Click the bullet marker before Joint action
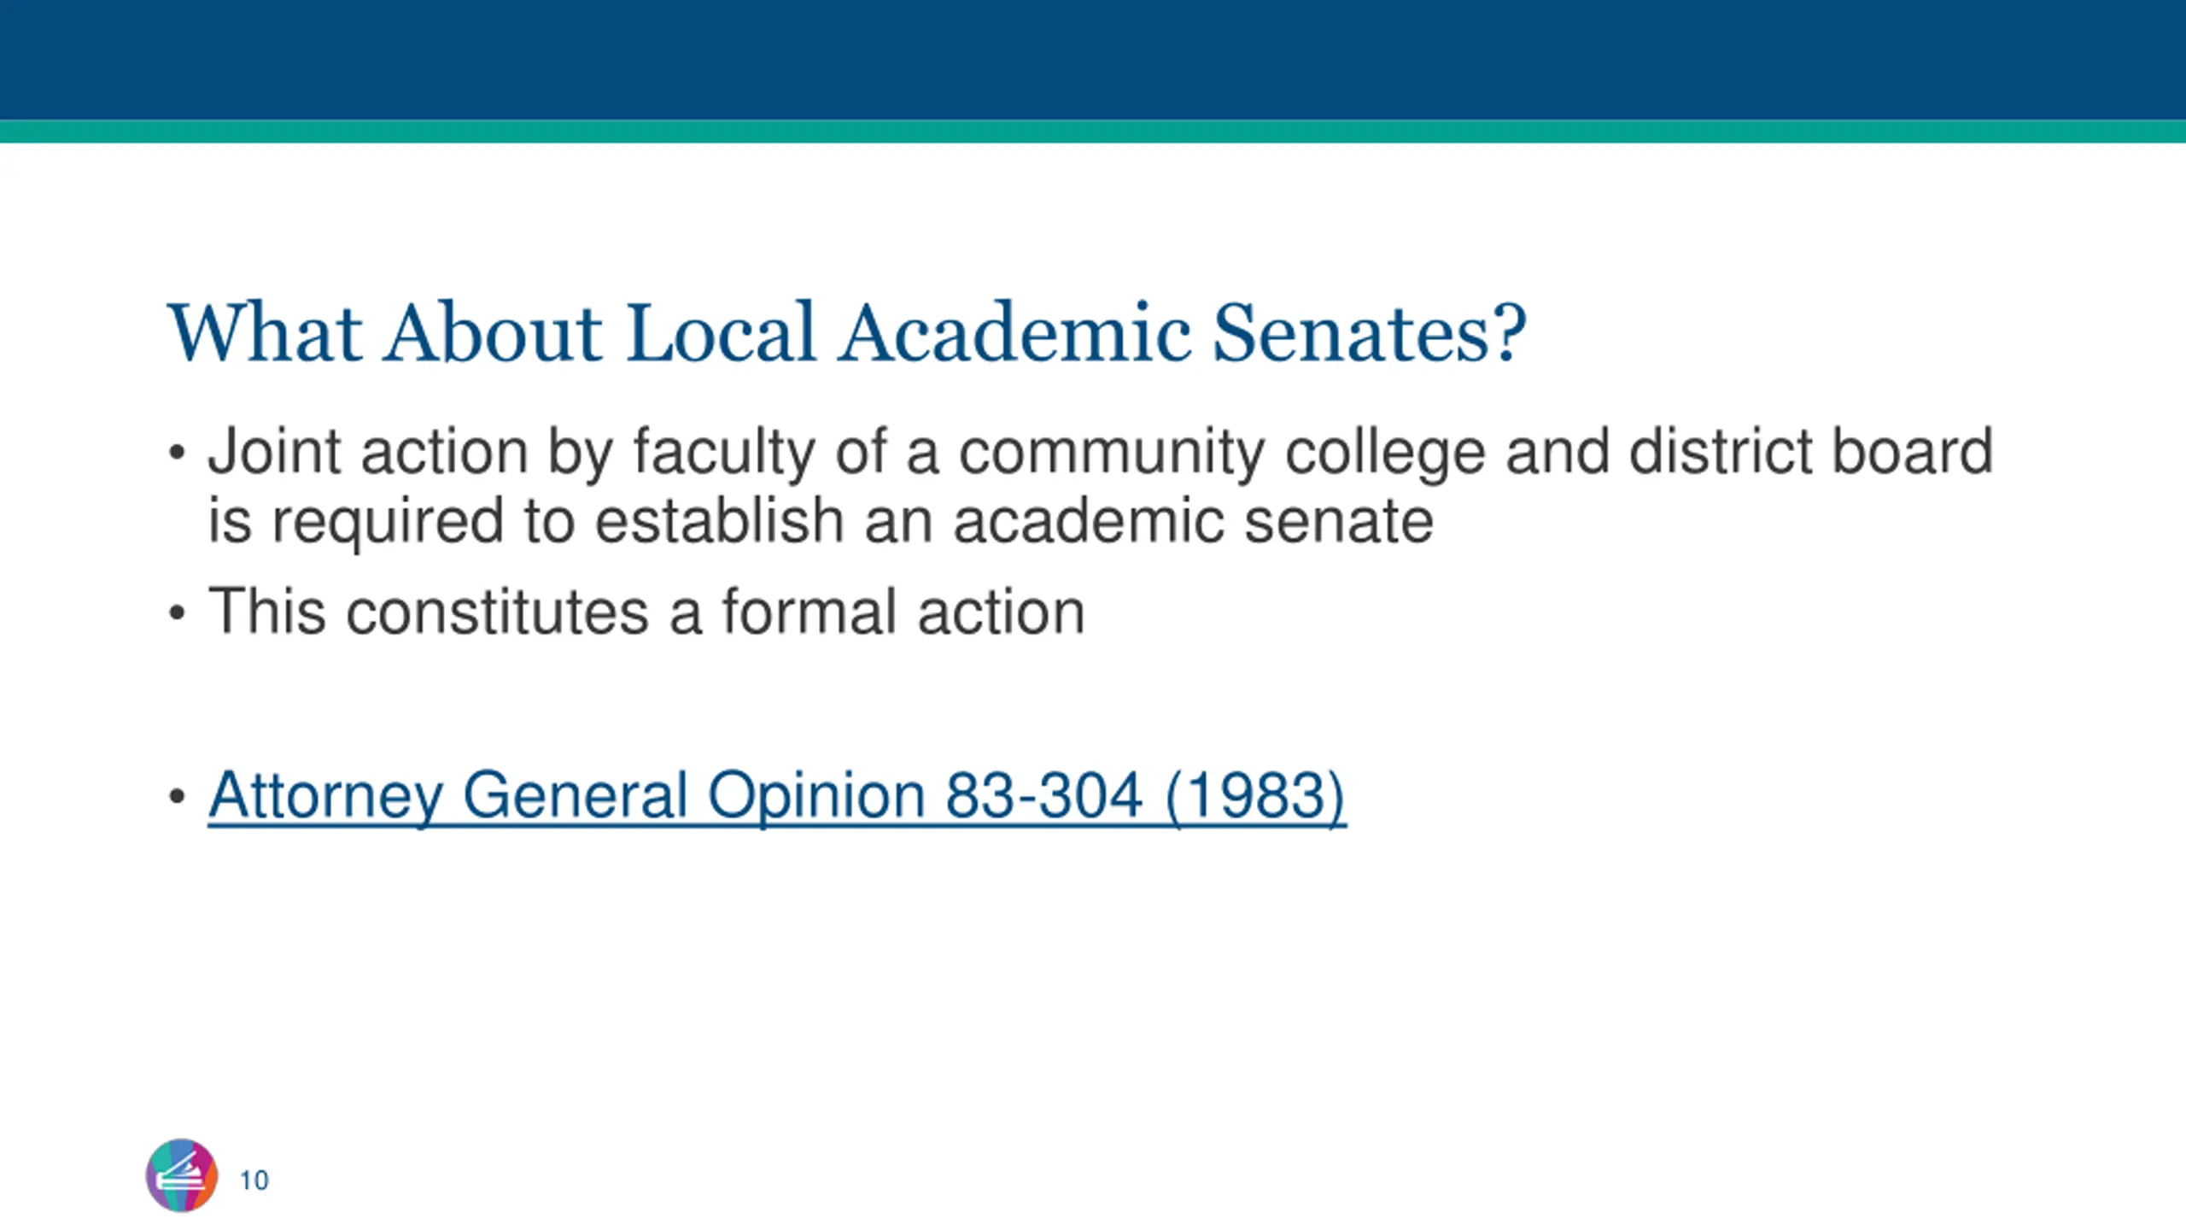The image size is (2186, 1230). click(x=177, y=454)
